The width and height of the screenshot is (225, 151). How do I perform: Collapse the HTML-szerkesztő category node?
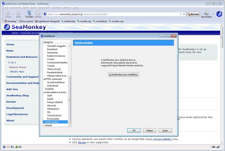point(44,79)
